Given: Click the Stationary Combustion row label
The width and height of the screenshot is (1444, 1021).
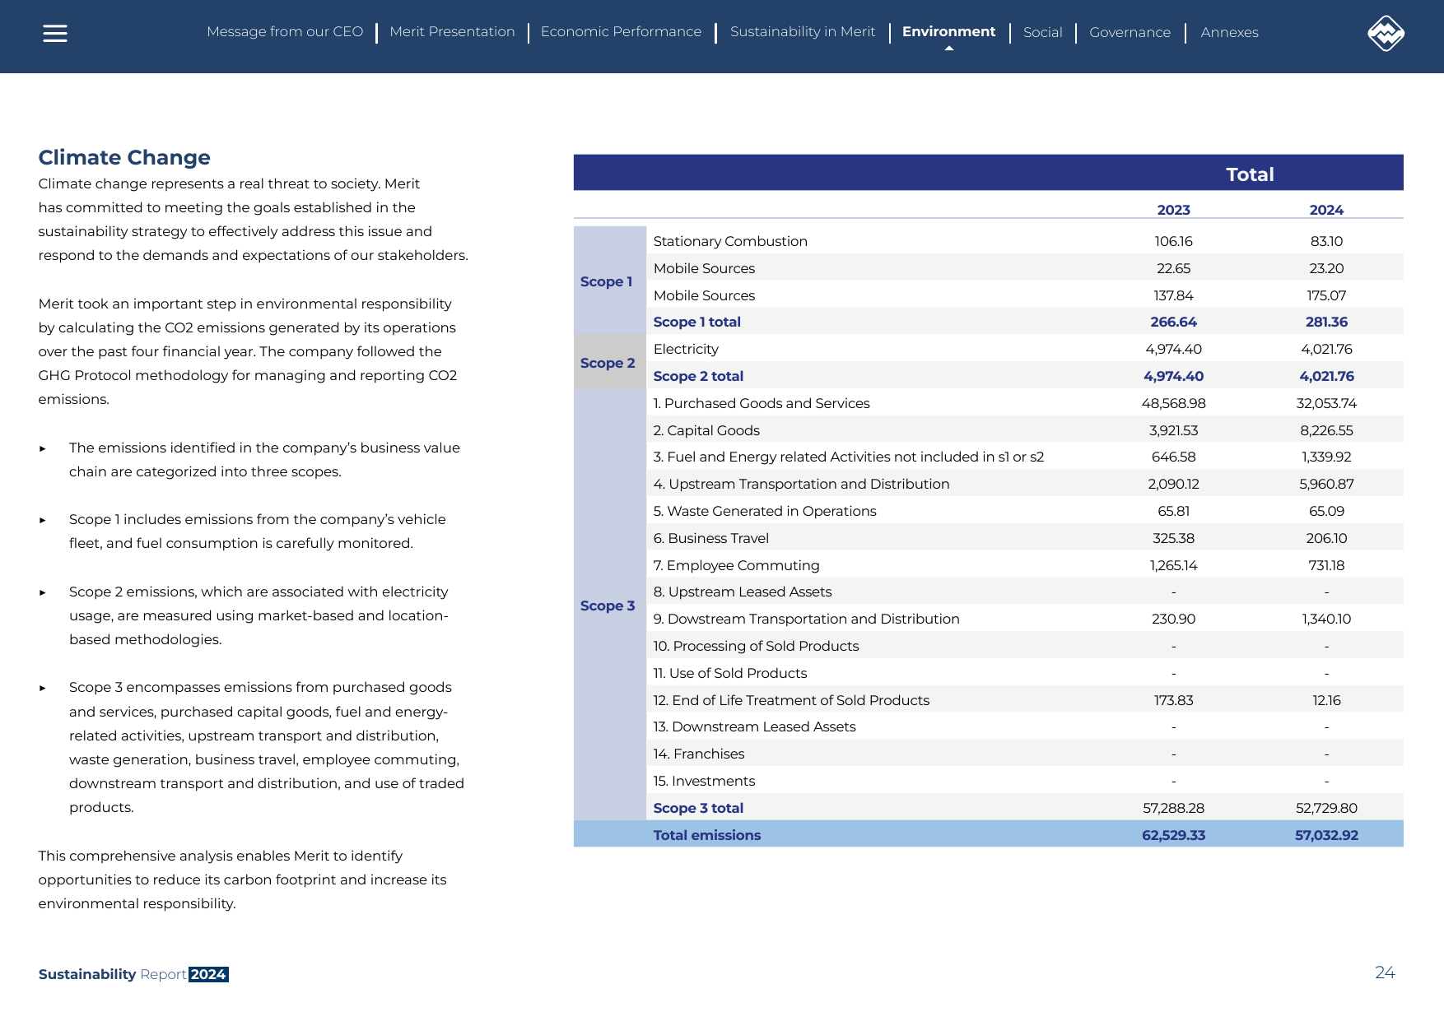Looking at the screenshot, I should pos(730,241).
